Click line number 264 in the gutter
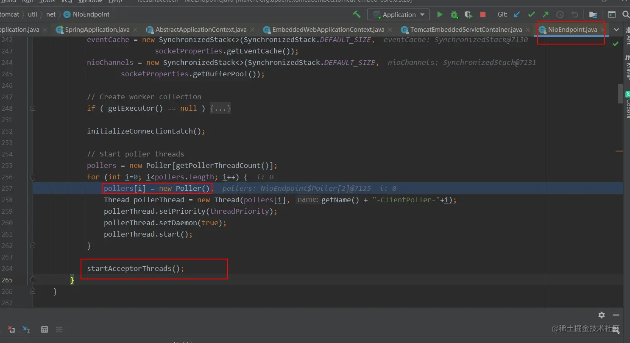The height and width of the screenshot is (343, 630). [x=8, y=268]
